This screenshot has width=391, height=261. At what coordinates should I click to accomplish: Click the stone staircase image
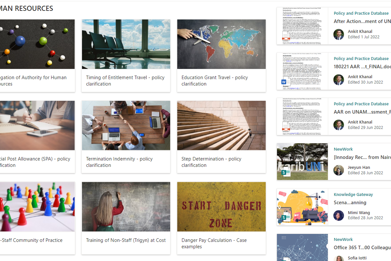(221, 125)
